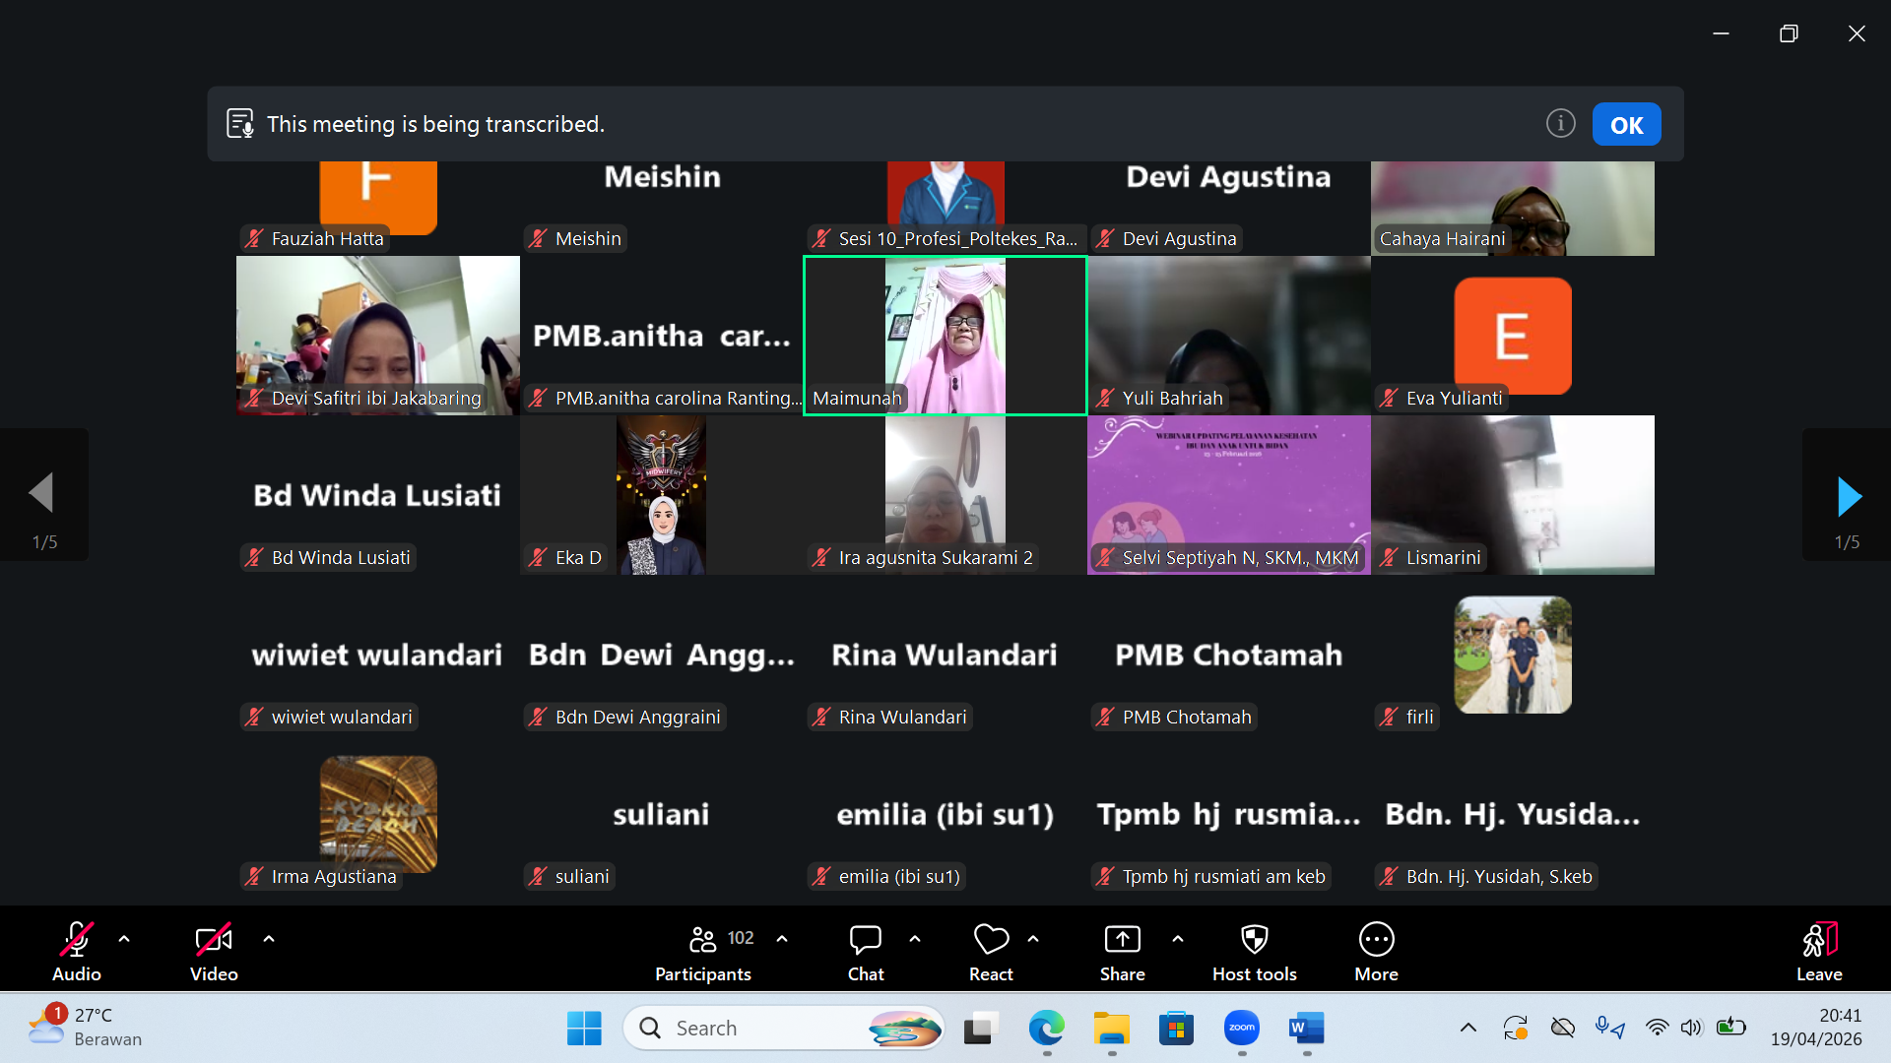Expand participants options arrow
This screenshot has width=1891, height=1063.
pos(782,939)
